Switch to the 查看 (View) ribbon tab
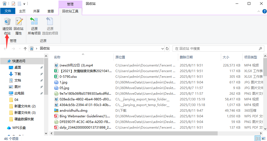 (51, 11)
